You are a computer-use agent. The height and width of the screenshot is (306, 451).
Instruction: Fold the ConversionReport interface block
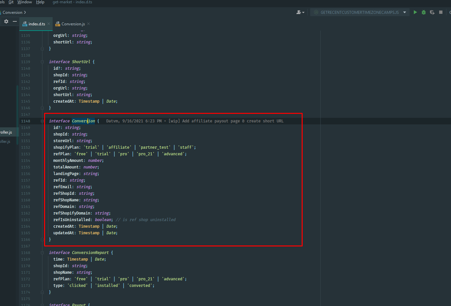(42, 253)
